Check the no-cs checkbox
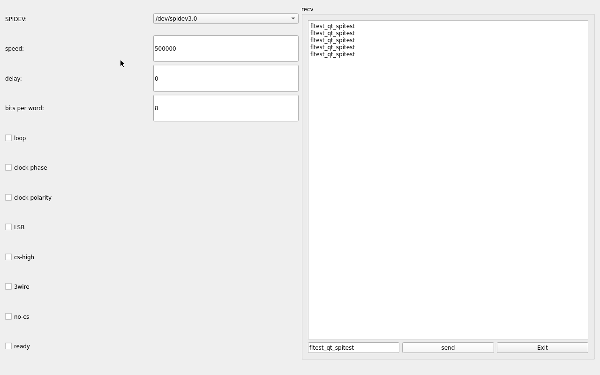 point(8,316)
